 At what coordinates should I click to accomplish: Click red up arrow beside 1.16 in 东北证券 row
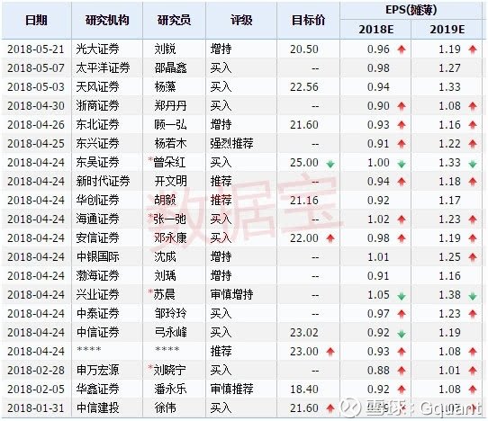pyautogui.click(x=473, y=125)
